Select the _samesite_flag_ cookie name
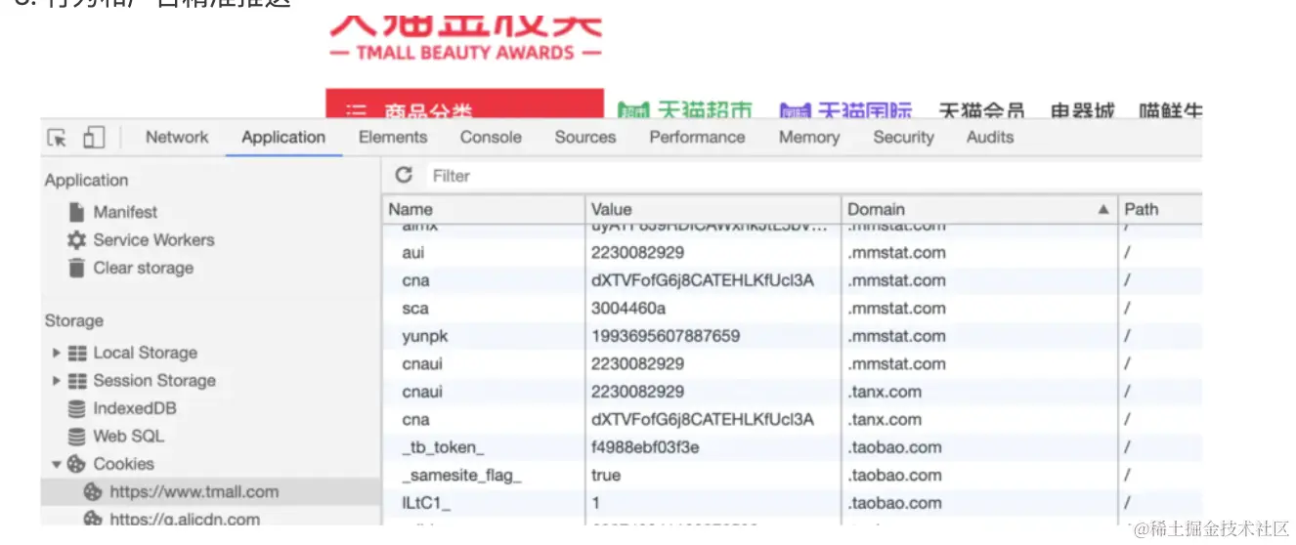 [461, 476]
